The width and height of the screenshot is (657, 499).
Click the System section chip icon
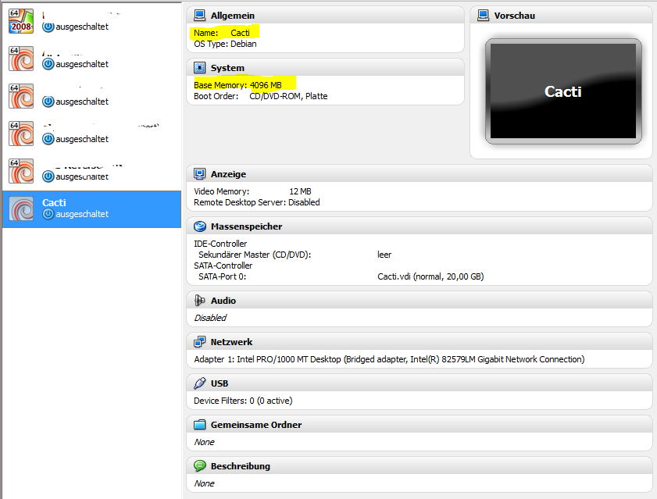pos(199,68)
